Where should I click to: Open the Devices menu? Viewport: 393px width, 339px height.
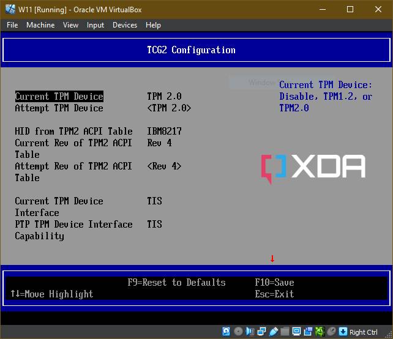(125, 25)
